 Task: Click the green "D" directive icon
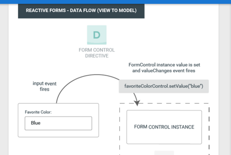coord(97,35)
